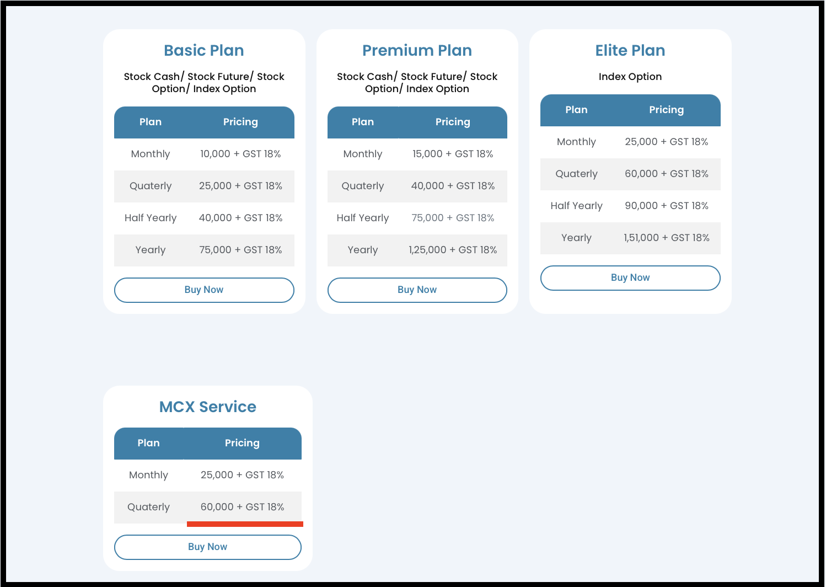Click the Pricing column header in Elite Plan
This screenshot has width=826, height=587.
667,110
